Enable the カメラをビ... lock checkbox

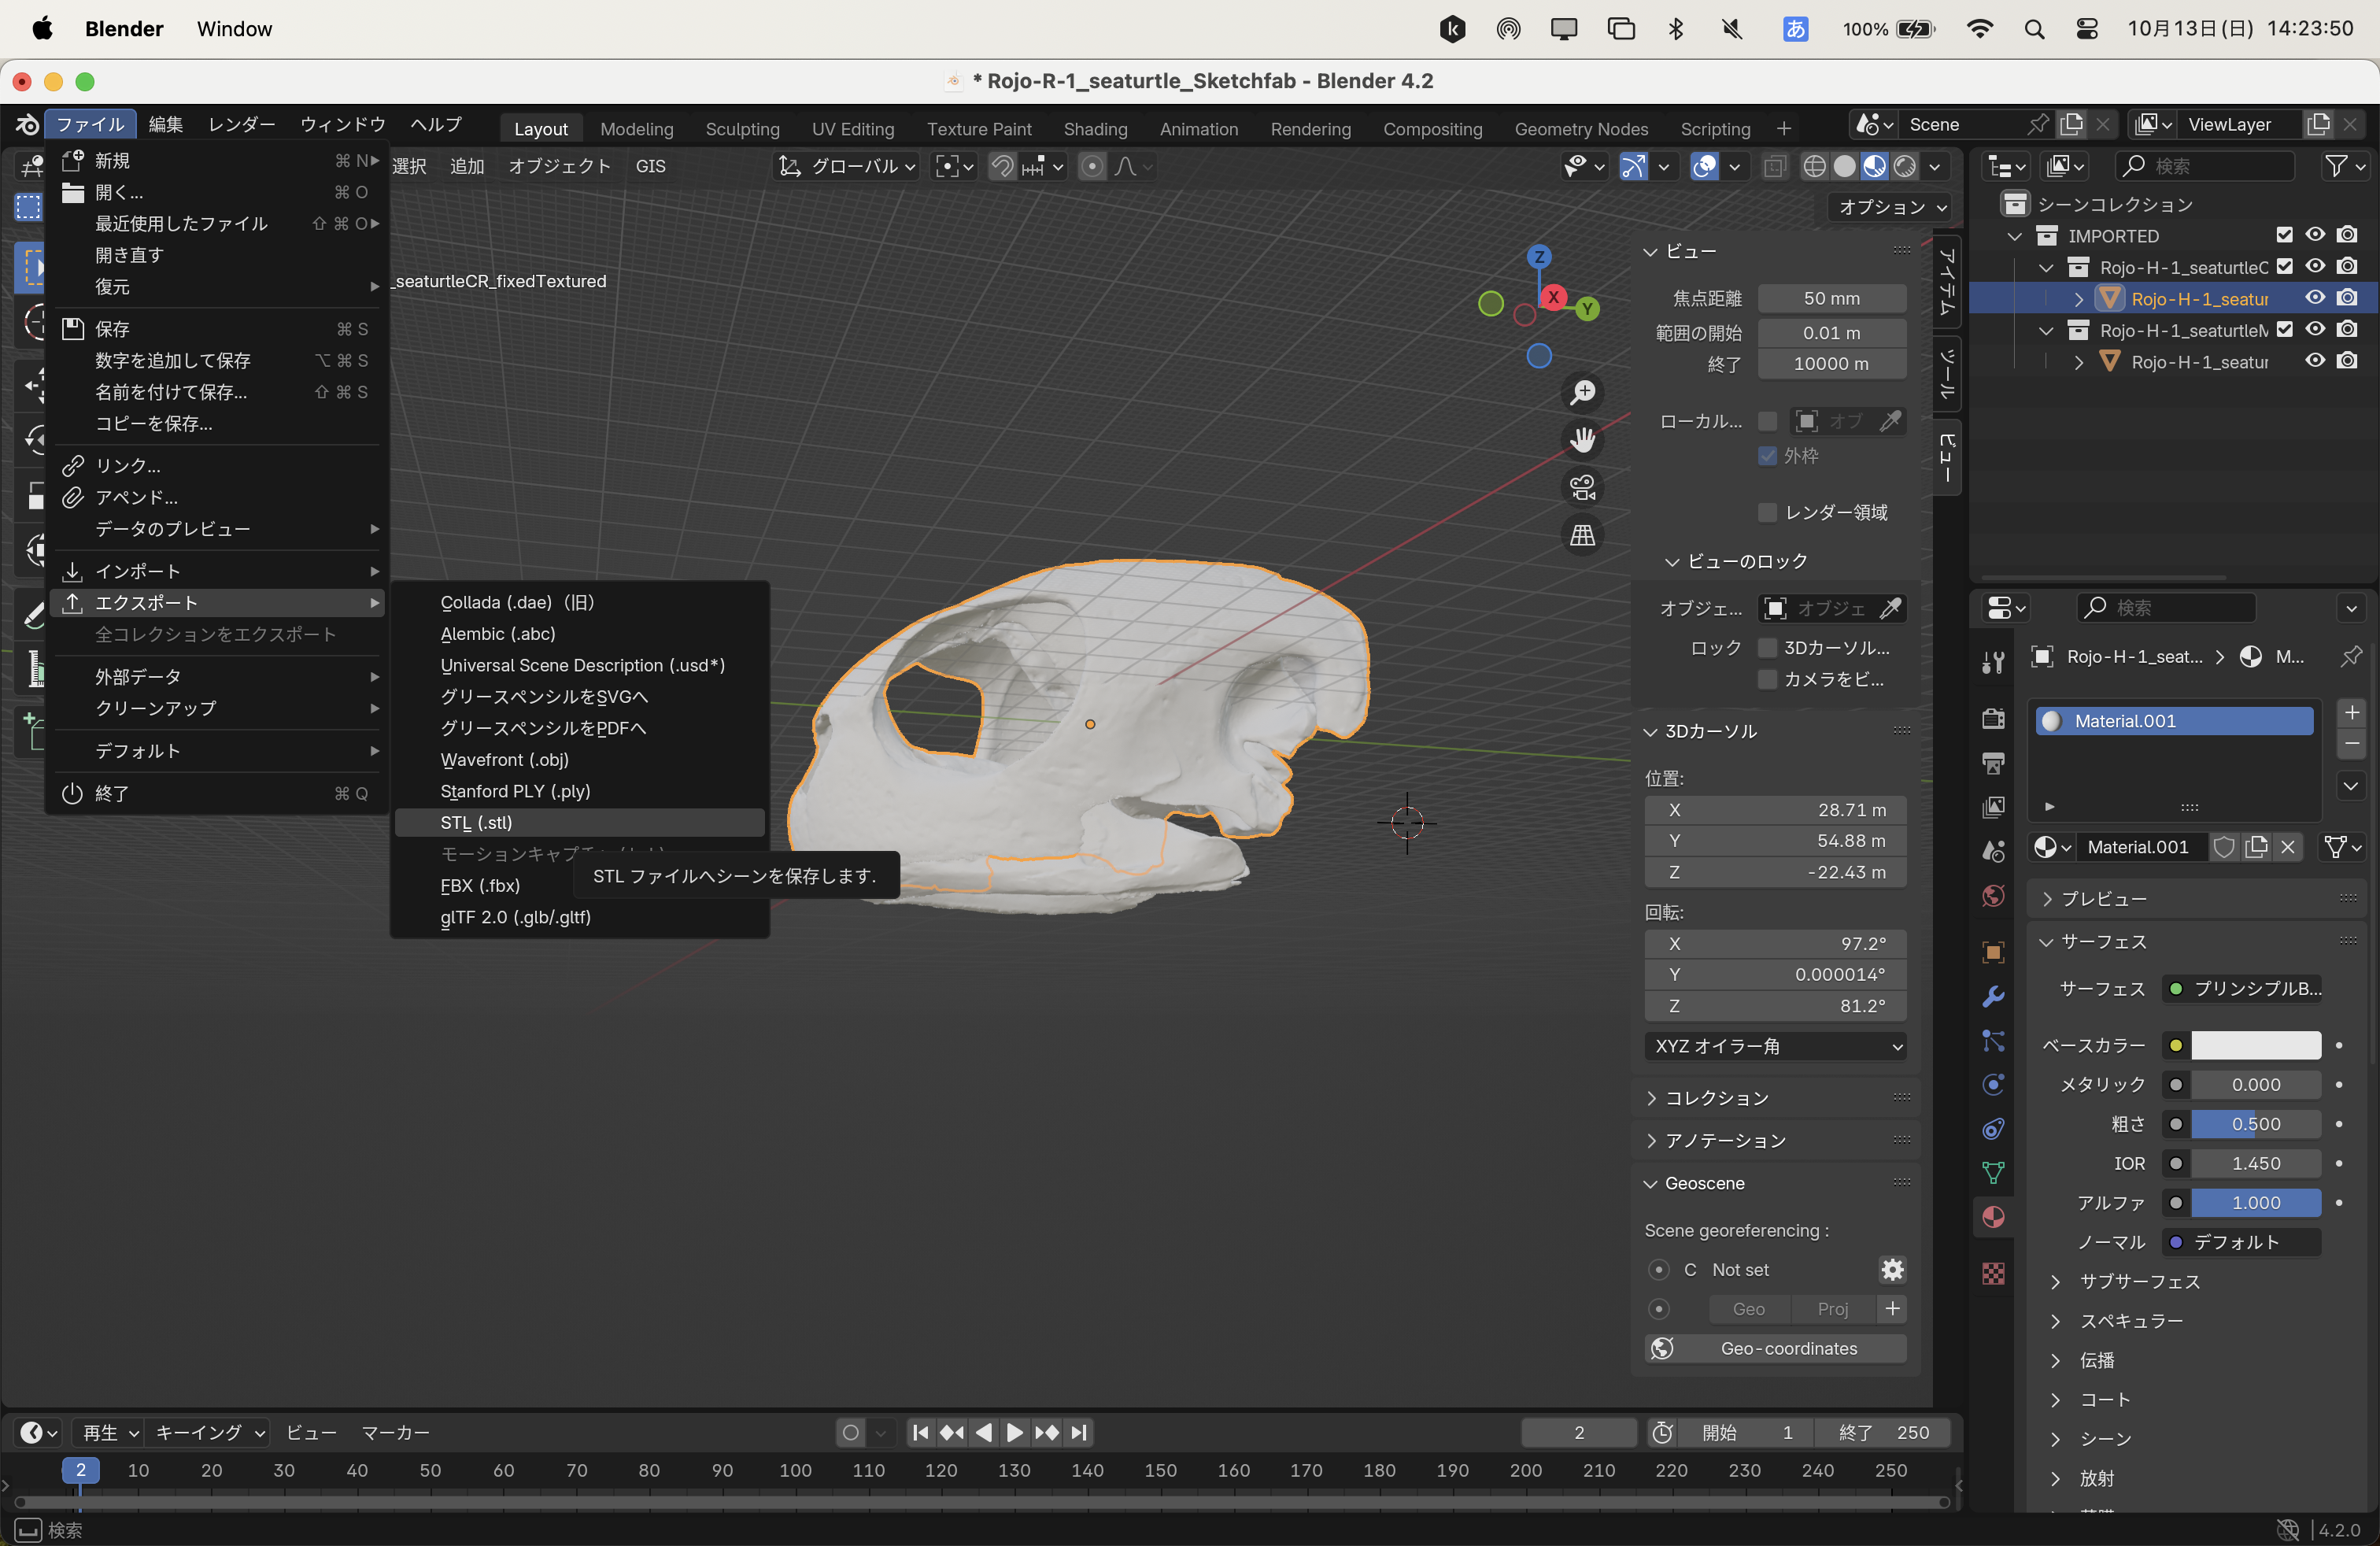[1768, 679]
